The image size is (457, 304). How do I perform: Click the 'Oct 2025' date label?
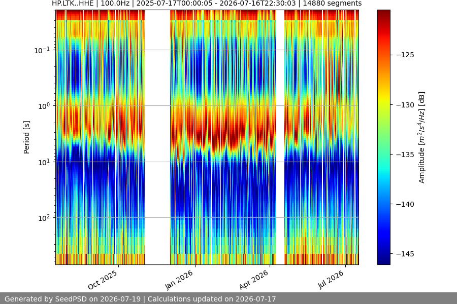pos(103,280)
